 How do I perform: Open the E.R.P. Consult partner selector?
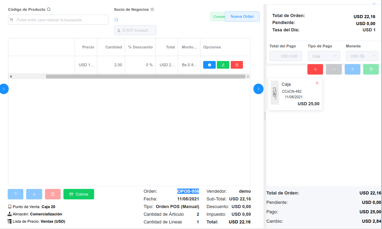(x=135, y=30)
